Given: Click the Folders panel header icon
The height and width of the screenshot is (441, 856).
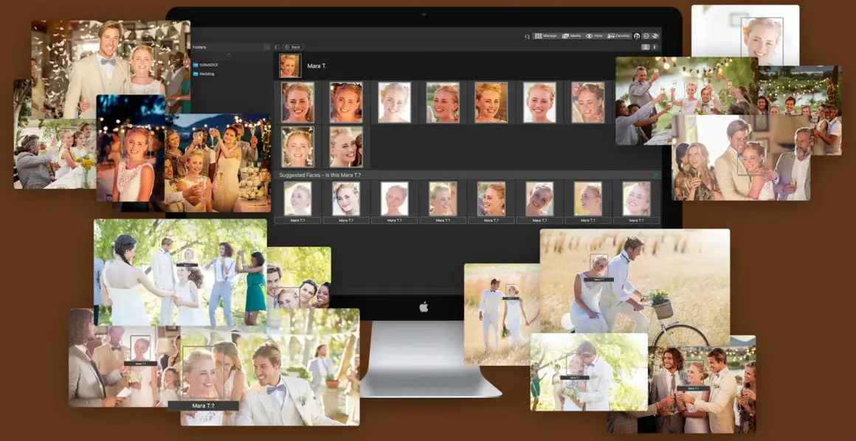Looking at the screenshot, I should coord(267,47).
